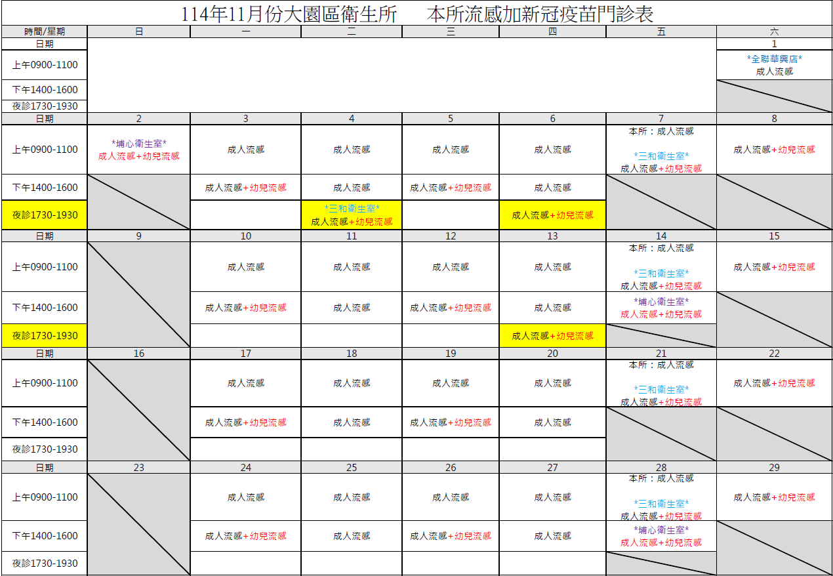833x576 pixels.
Task: Click the 埔心衛生室 afternoon cell on November 28
Action: pos(661,536)
